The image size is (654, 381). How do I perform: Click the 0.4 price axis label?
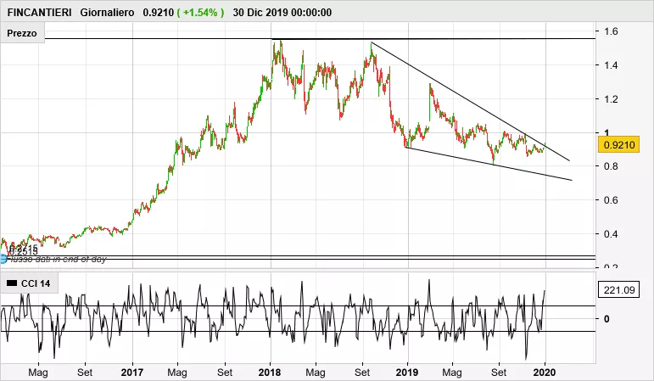[x=611, y=233]
